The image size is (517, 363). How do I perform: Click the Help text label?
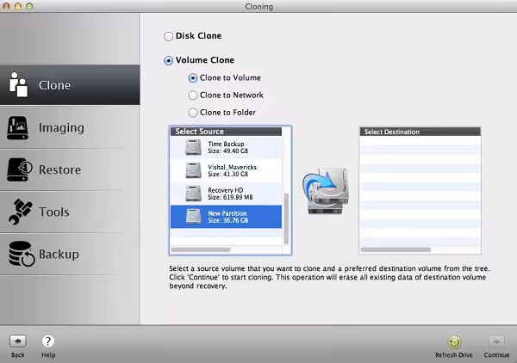[48, 355]
